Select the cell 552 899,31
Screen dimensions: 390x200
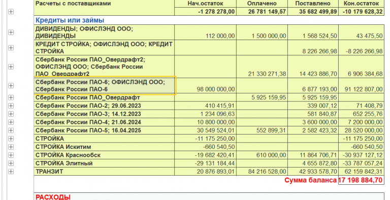pyautogui.click(x=262, y=130)
